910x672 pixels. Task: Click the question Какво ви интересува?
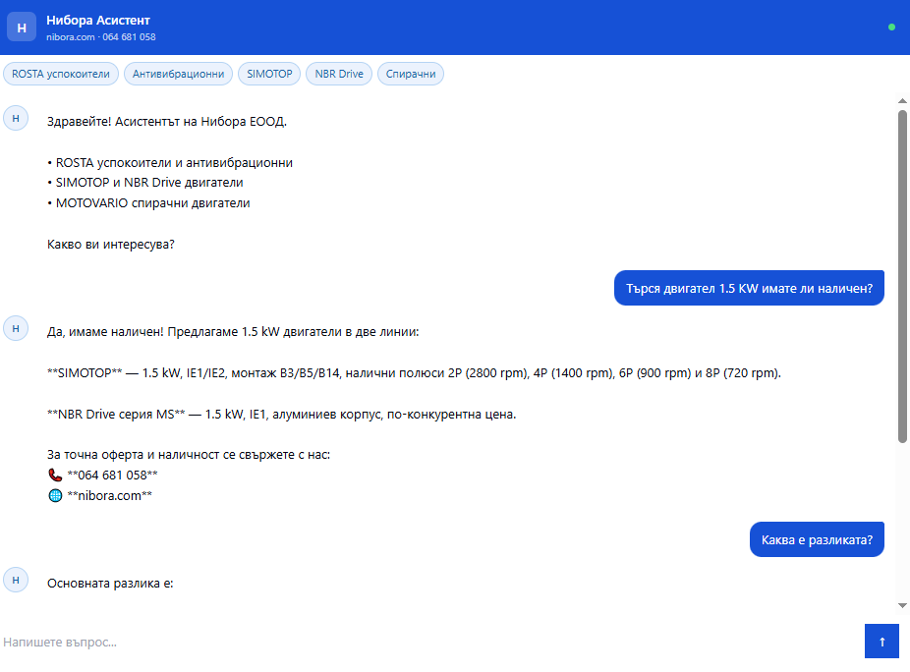point(111,245)
